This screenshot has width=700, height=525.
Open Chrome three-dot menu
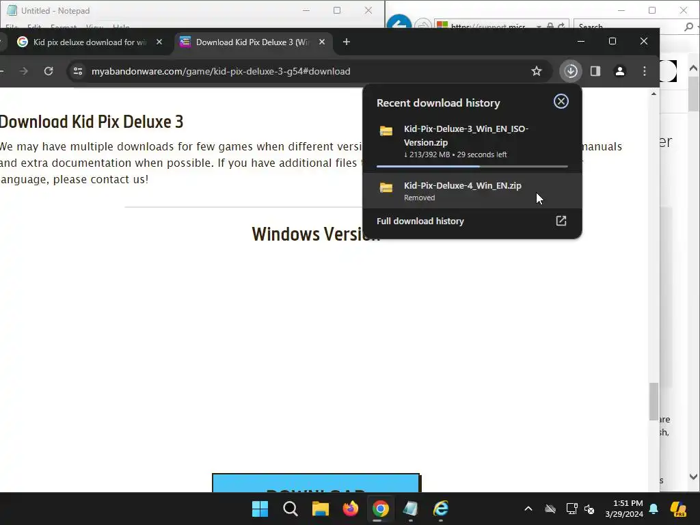[x=644, y=71]
